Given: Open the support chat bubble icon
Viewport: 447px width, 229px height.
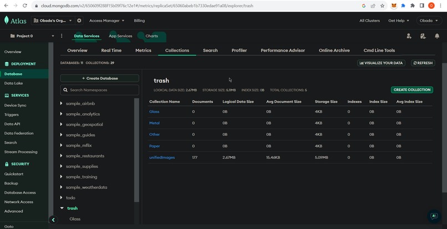Looking at the screenshot, I should (x=434, y=216).
